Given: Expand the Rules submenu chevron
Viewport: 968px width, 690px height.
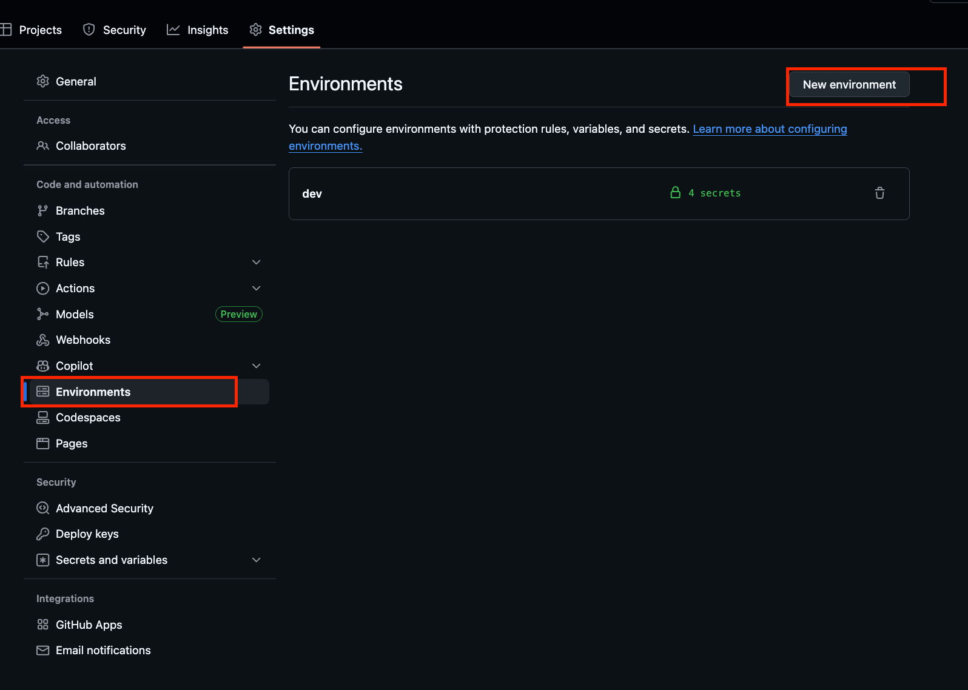Looking at the screenshot, I should (x=256, y=263).
